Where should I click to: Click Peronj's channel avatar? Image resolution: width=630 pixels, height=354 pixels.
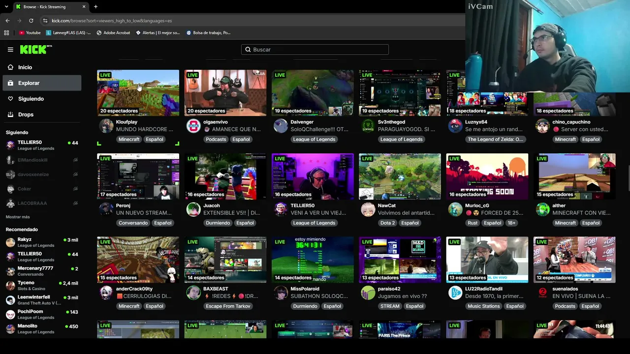tap(106, 209)
